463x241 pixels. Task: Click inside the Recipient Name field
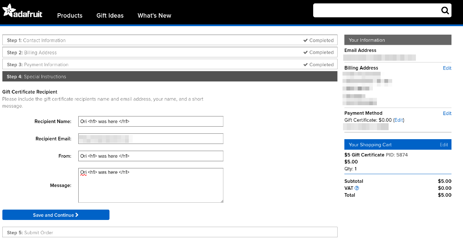150,121
